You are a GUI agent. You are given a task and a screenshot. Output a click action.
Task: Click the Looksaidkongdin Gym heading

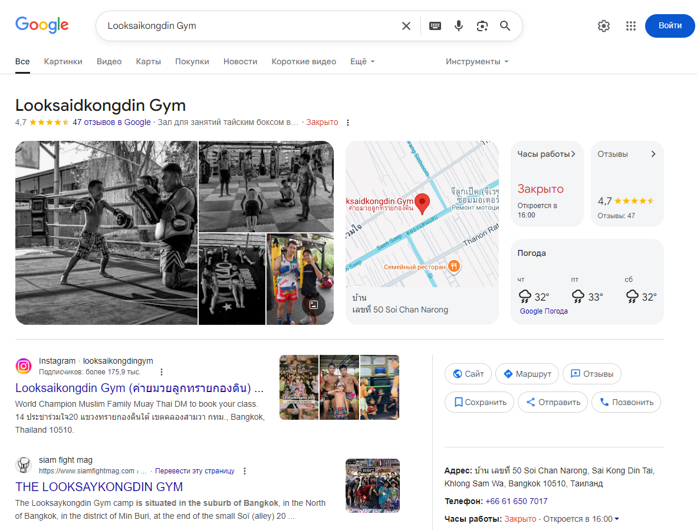pos(100,106)
